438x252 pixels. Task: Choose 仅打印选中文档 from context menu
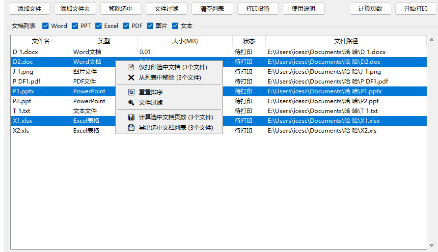coord(169,67)
